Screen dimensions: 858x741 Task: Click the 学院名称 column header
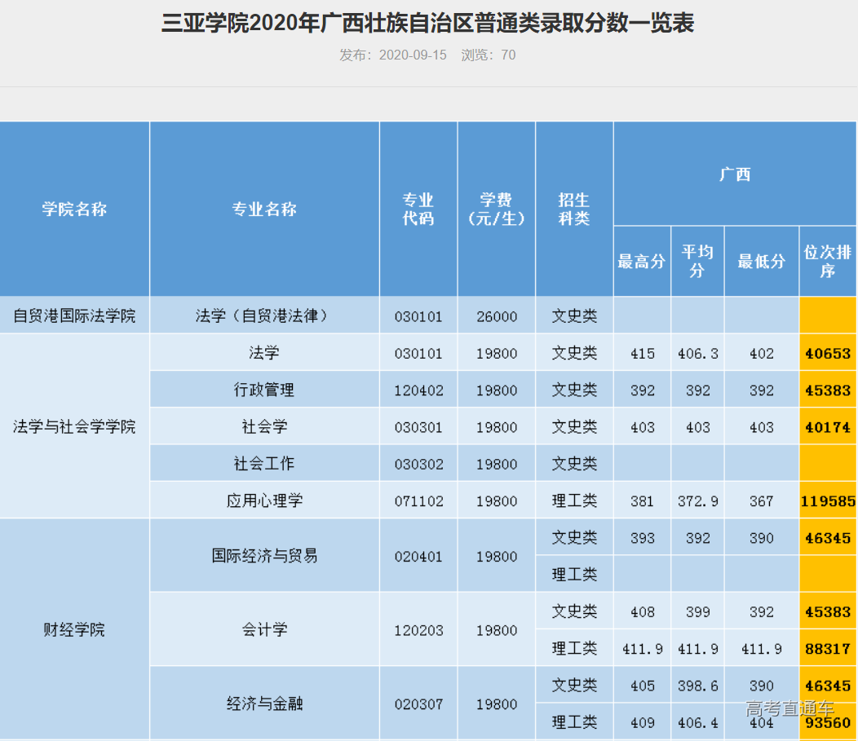pos(74,209)
